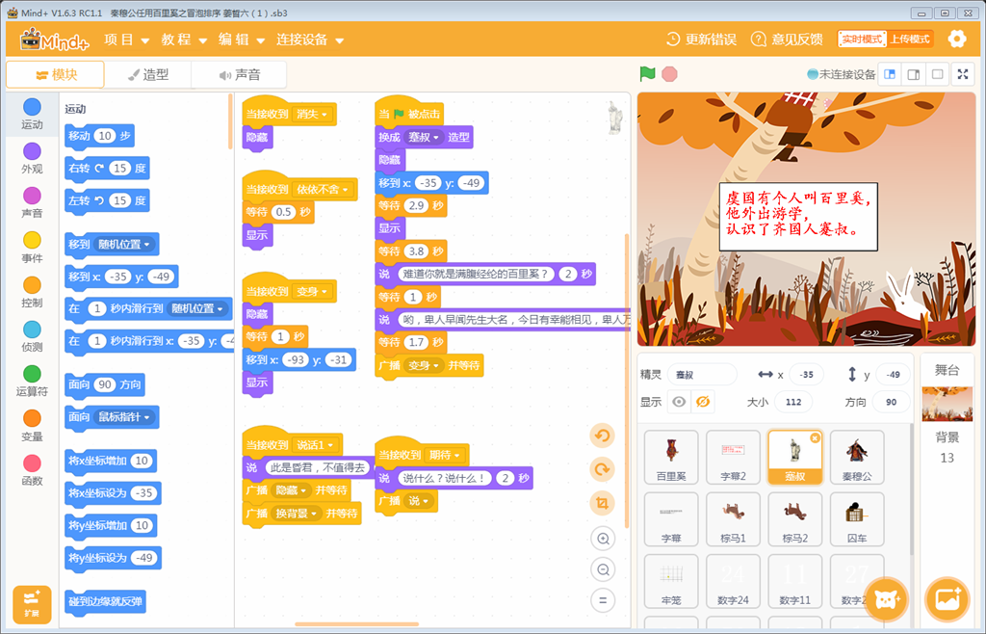Screen dimensions: 986x634
Task: Select the stage backdrop thumbnail
Action: click(x=947, y=403)
